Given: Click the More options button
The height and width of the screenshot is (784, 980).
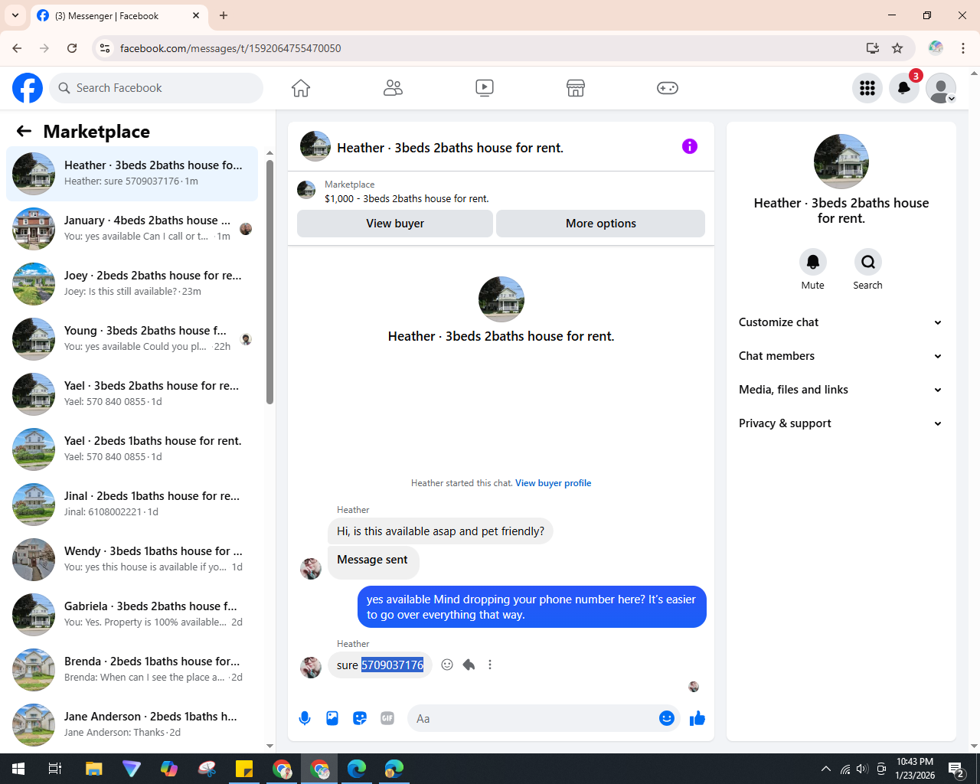Looking at the screenshot, I should pos(601,224).
